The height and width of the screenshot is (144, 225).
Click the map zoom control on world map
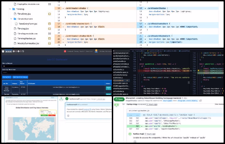9,119
